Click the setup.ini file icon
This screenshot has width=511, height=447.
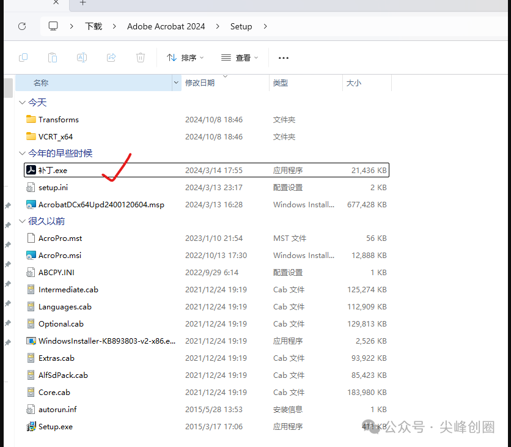point(31,187)
